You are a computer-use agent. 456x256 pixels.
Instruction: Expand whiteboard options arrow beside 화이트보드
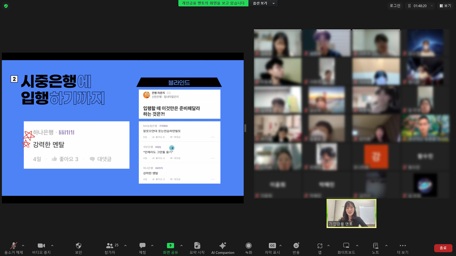click(x=357, y=246)
